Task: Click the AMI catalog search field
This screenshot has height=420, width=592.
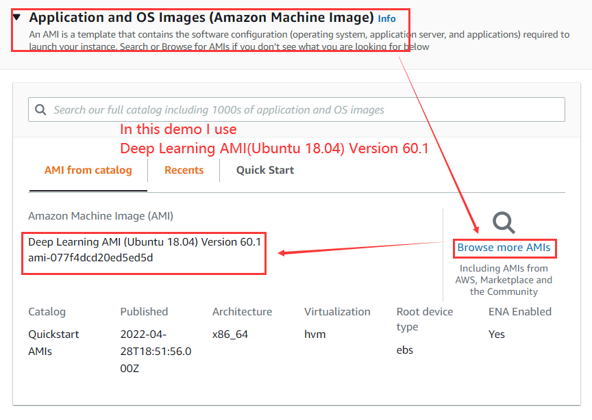Action: tap(297, 109)
